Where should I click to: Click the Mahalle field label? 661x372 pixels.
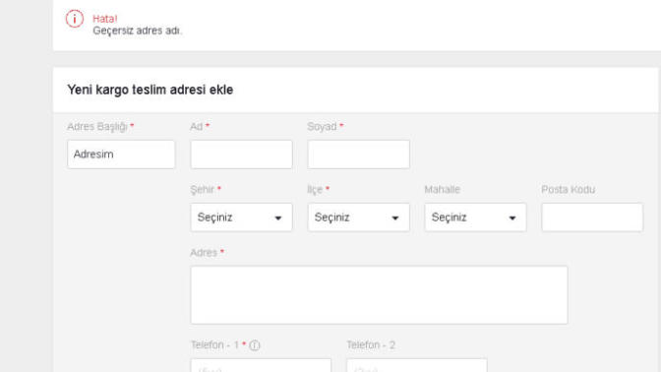[443, 190]
